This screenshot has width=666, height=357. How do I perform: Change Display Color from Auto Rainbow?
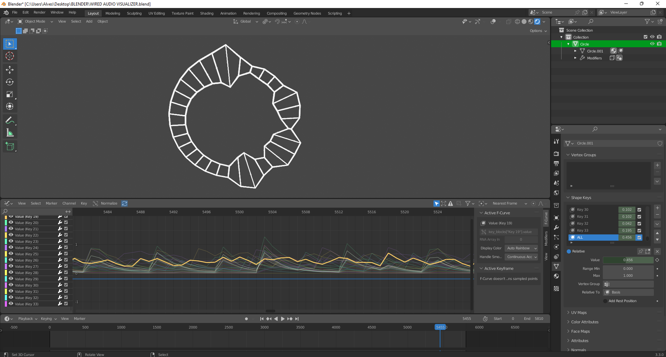tap(521, 248)
